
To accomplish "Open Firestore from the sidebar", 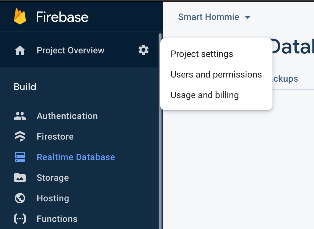I will pyautogui.click(x=55, y=136).
